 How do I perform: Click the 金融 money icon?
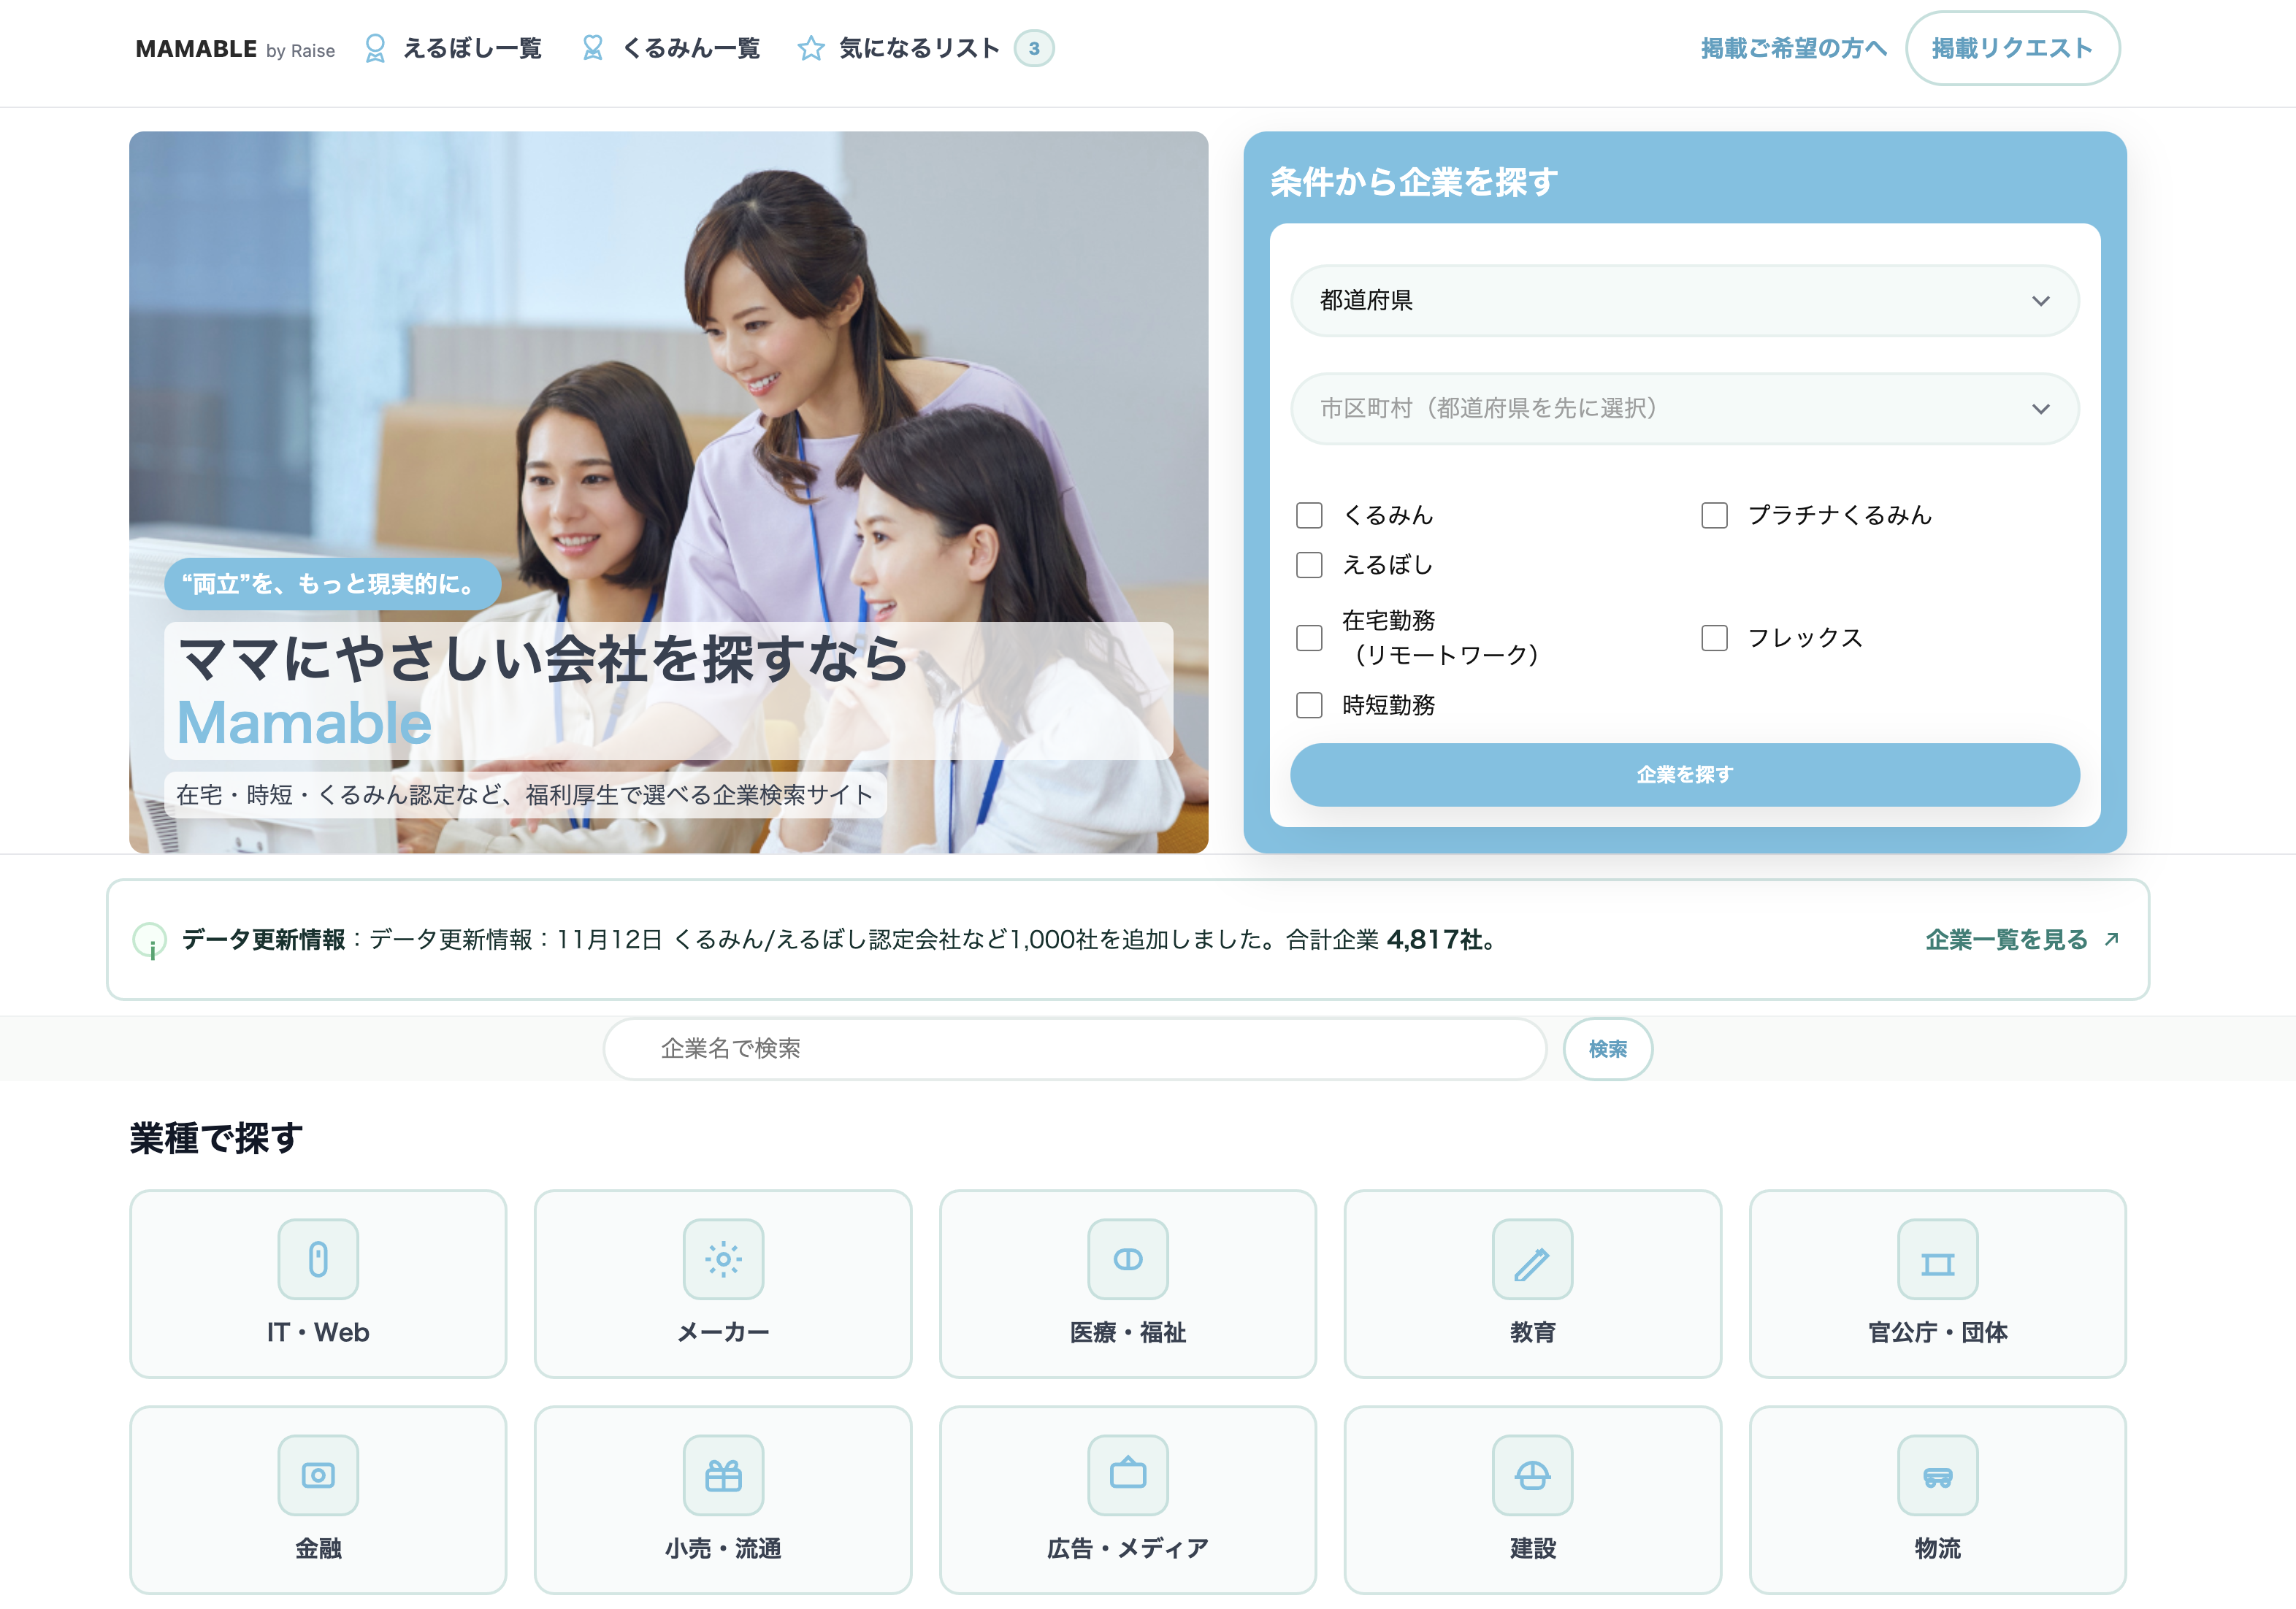coord(318,1474)
